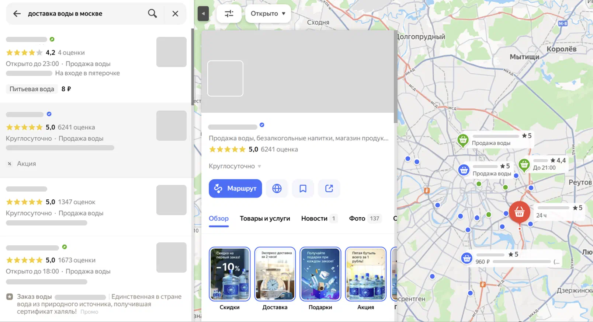Click the green badge on the first result
Viewport: 593px width, 322px height.
52,39
